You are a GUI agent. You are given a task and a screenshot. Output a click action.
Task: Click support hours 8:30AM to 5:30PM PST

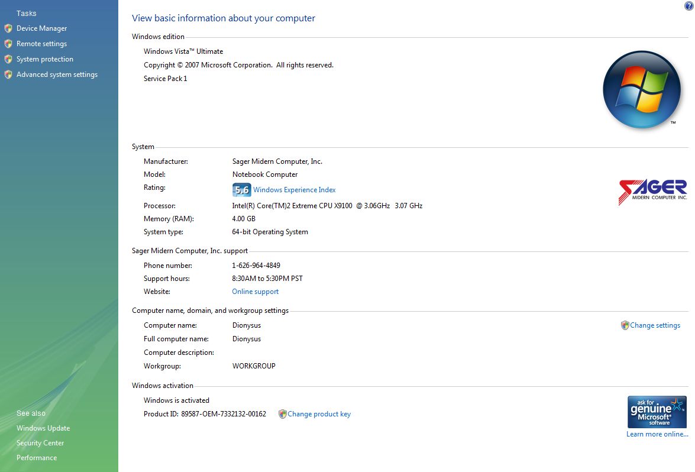point(267,279)
